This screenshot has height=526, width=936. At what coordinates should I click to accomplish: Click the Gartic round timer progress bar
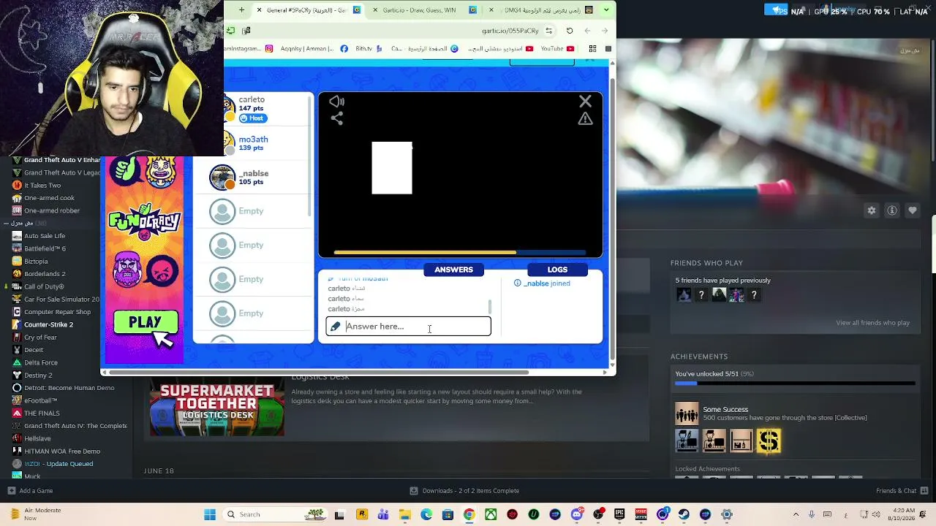point(459,253)
